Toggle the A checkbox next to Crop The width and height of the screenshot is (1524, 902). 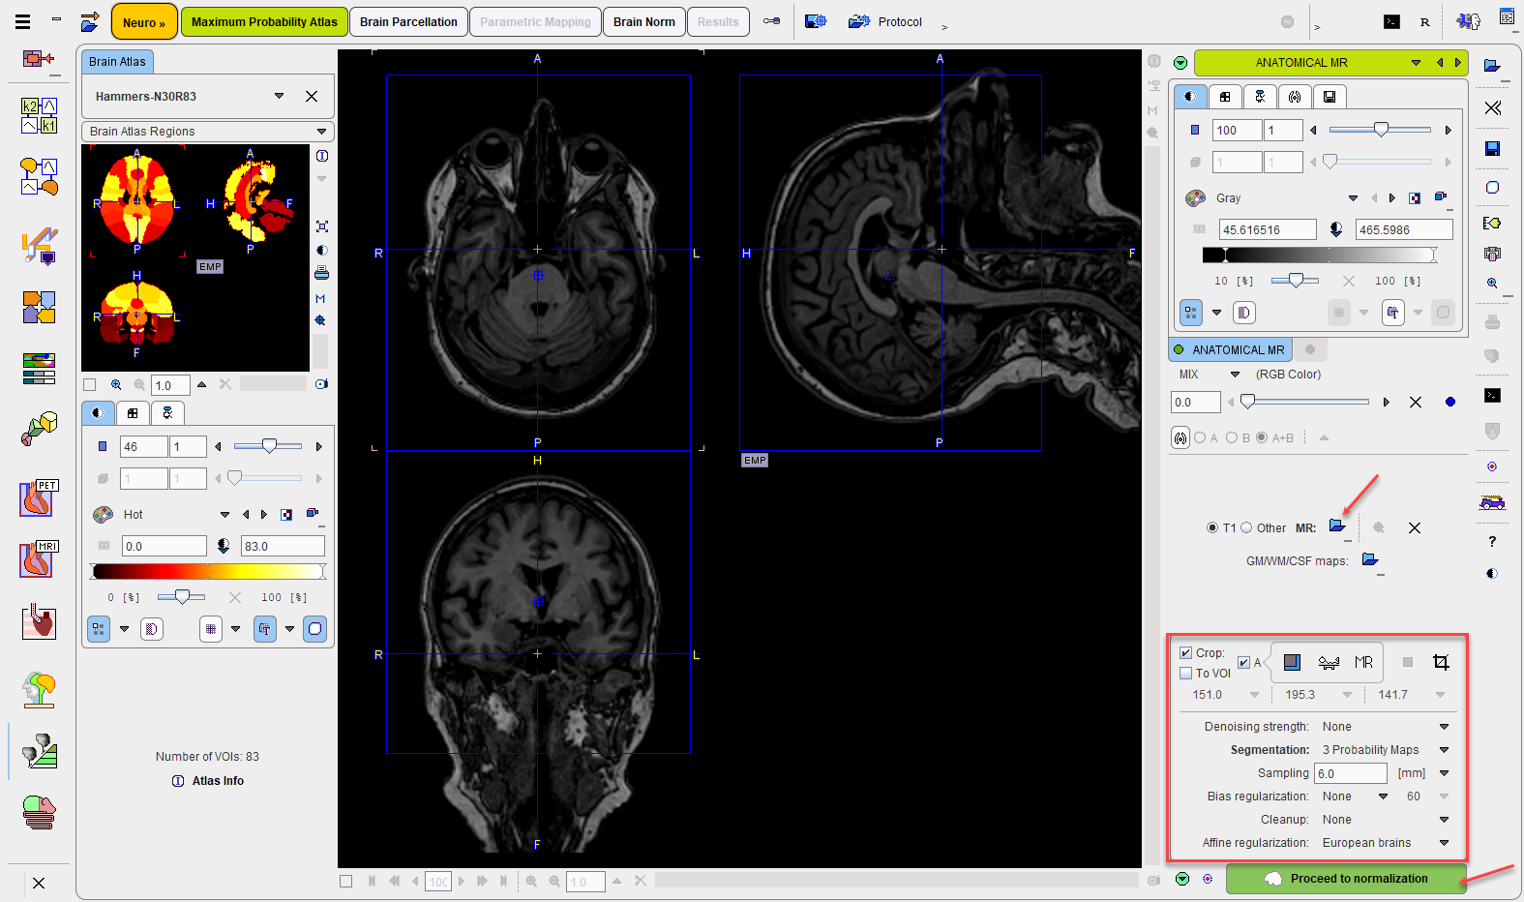pos(1243,663)
